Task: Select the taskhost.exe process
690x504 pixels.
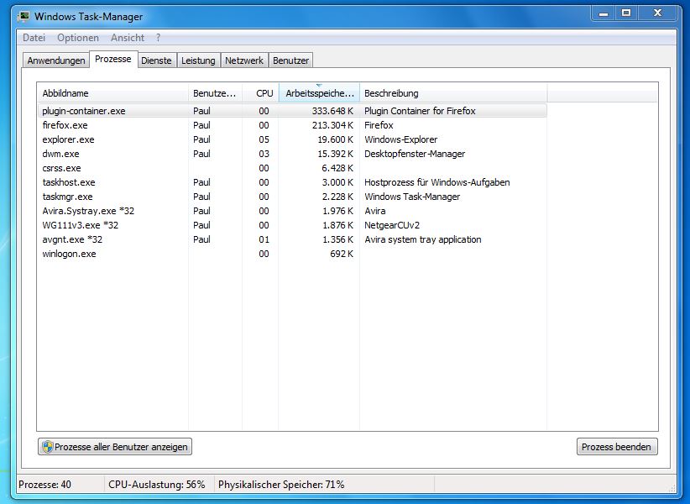Action: 292,182
